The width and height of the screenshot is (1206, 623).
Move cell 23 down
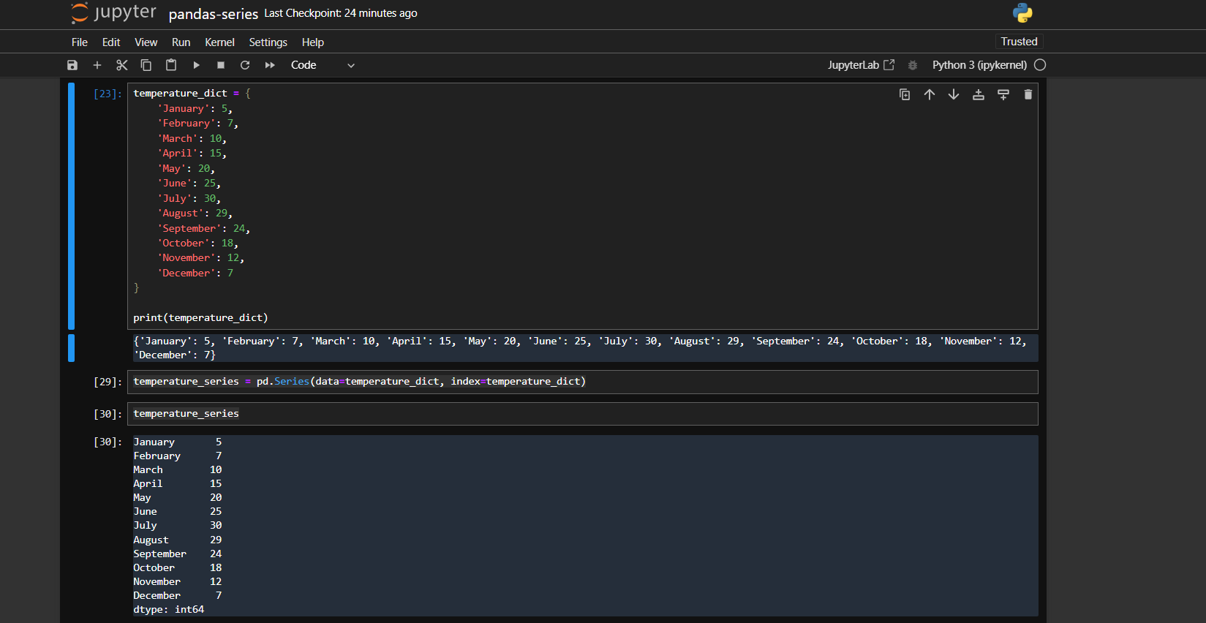click(954, 94)
